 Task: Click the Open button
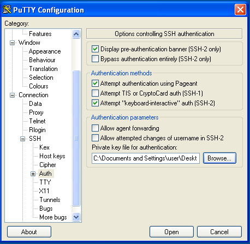[171, 232]
